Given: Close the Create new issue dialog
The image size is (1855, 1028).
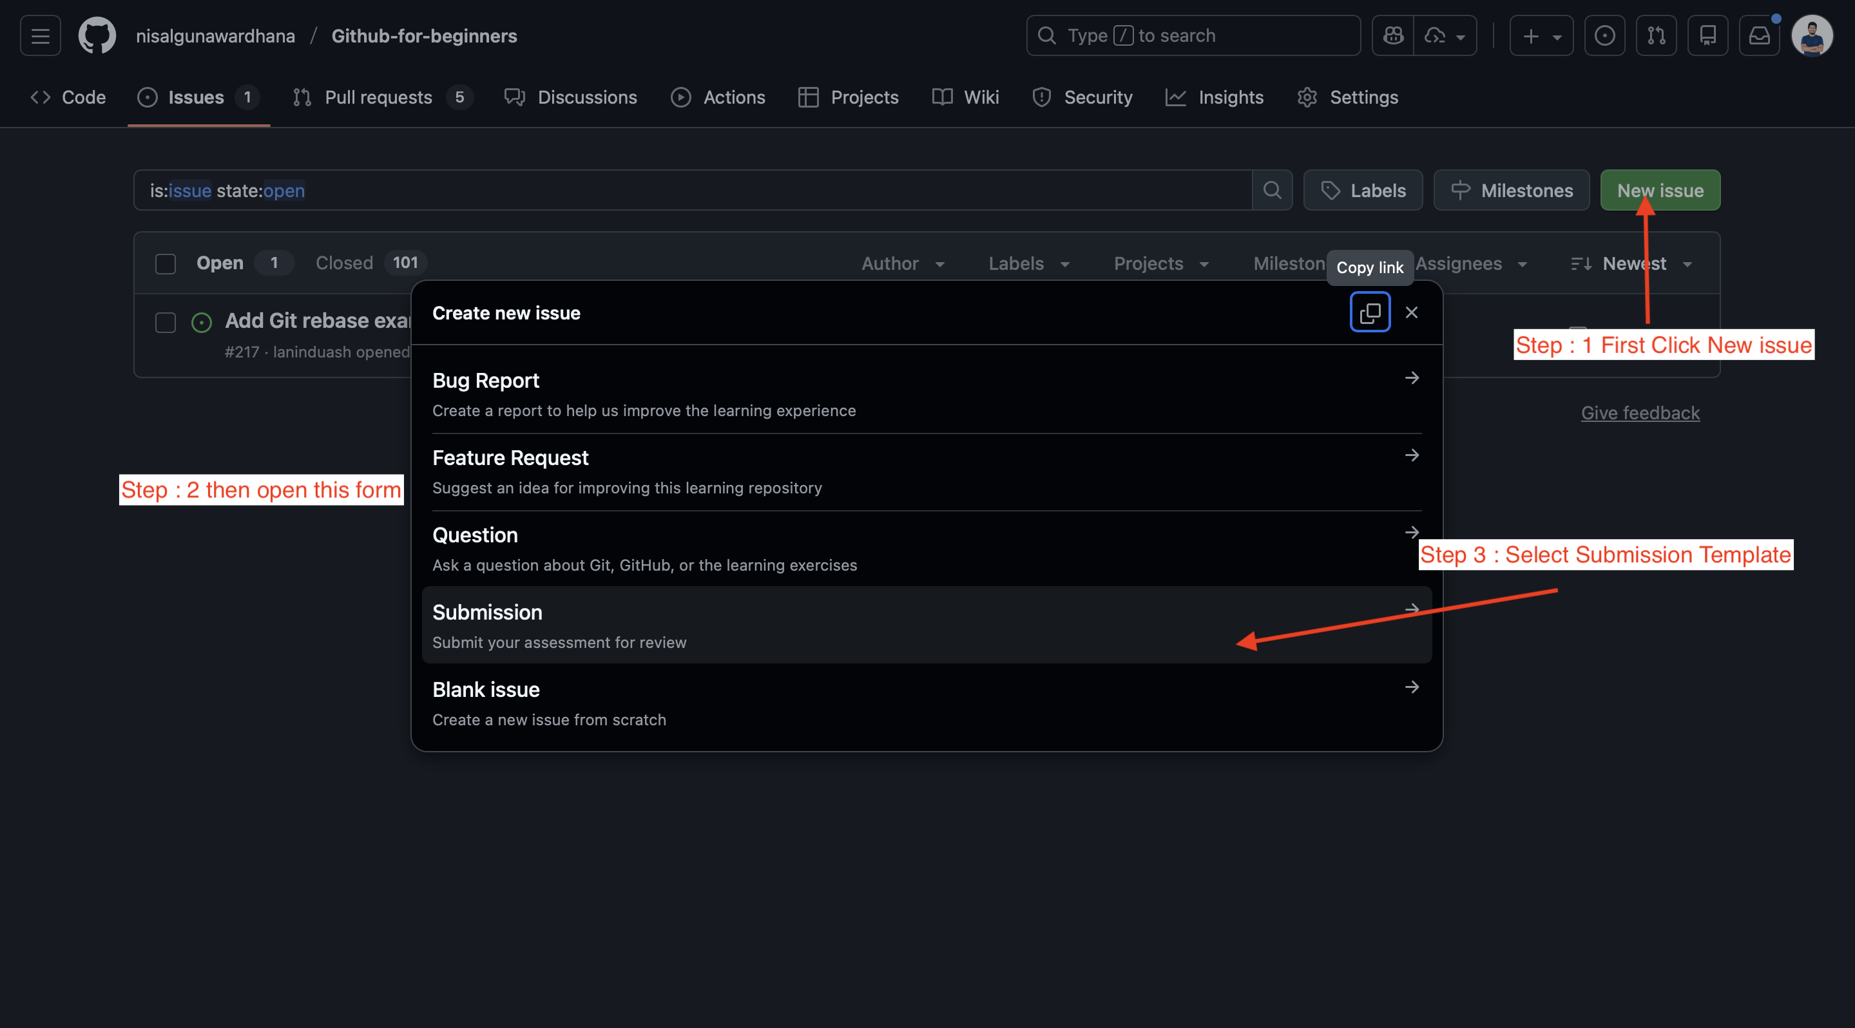Looking at the screenshot, I should click(x=1412, y=312).
